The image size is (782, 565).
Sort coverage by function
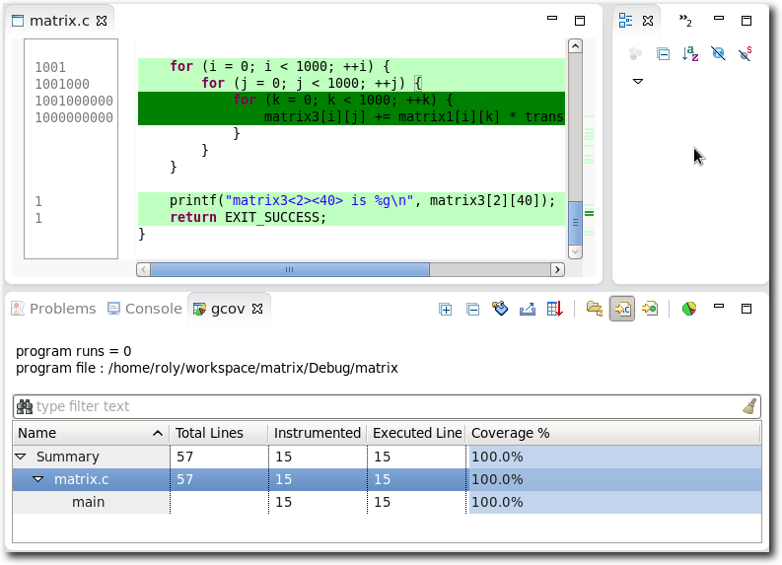tap(650, 309)
